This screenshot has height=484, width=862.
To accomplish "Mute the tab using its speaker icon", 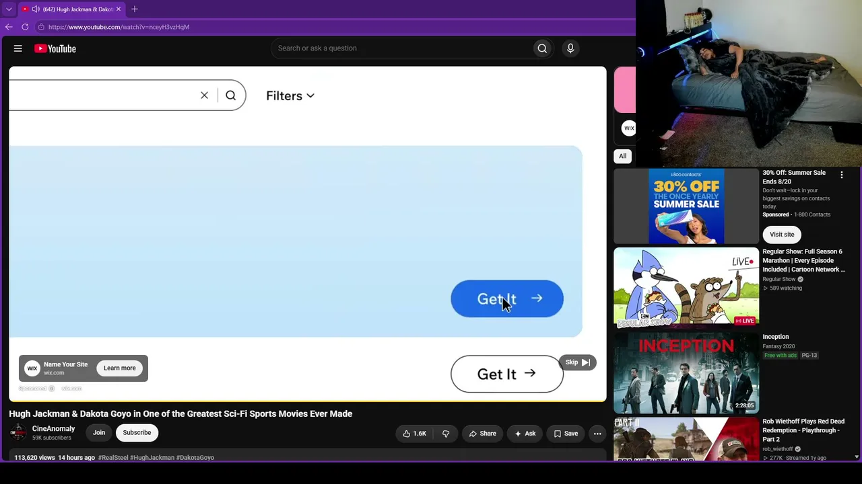I will point(36,9).
